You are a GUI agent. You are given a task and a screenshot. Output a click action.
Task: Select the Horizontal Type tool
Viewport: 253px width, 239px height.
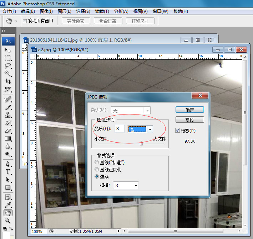click(8, 172)
